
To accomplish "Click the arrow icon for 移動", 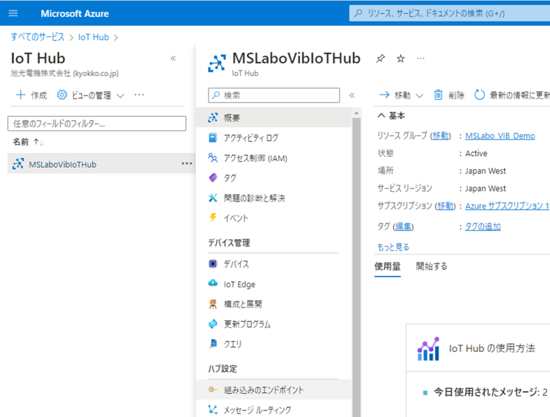I will click(385, 95).
